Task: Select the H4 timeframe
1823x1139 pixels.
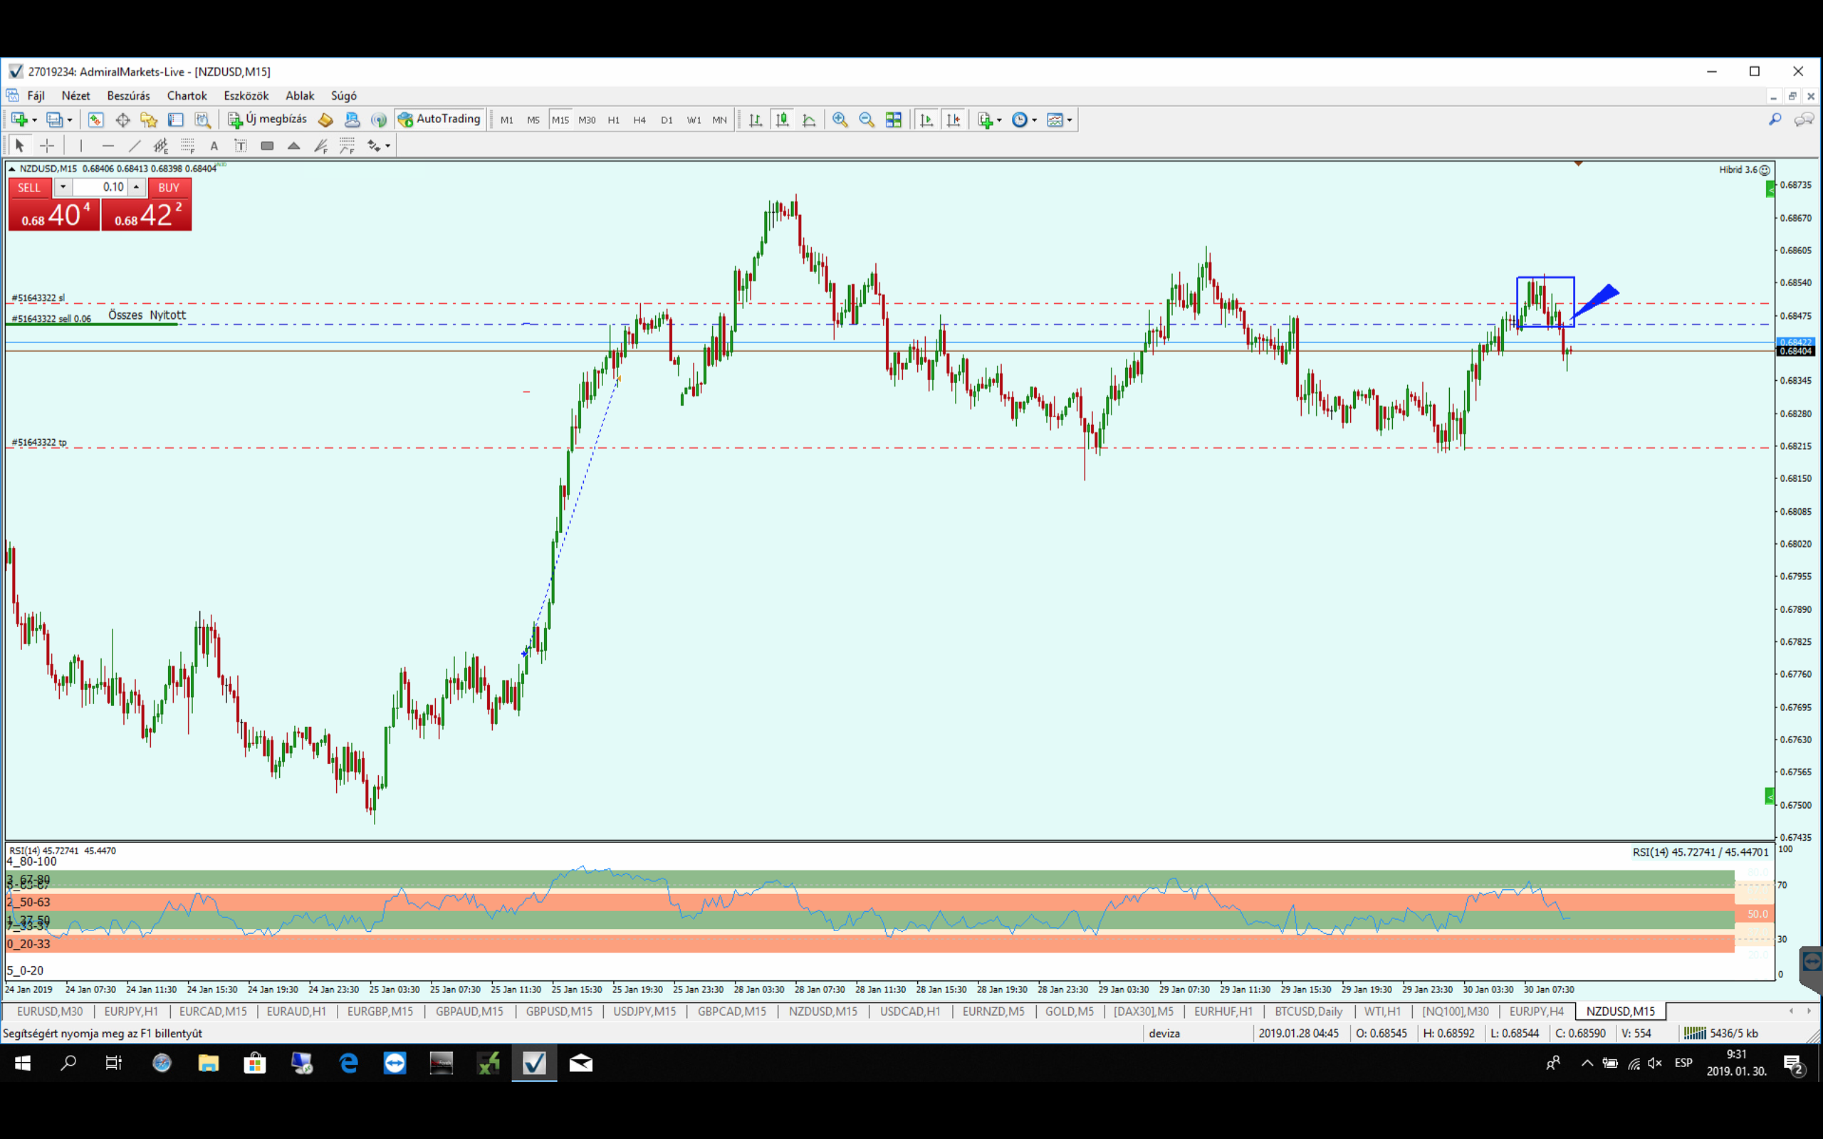Action: pyautogui.click(x=639, y=120)
